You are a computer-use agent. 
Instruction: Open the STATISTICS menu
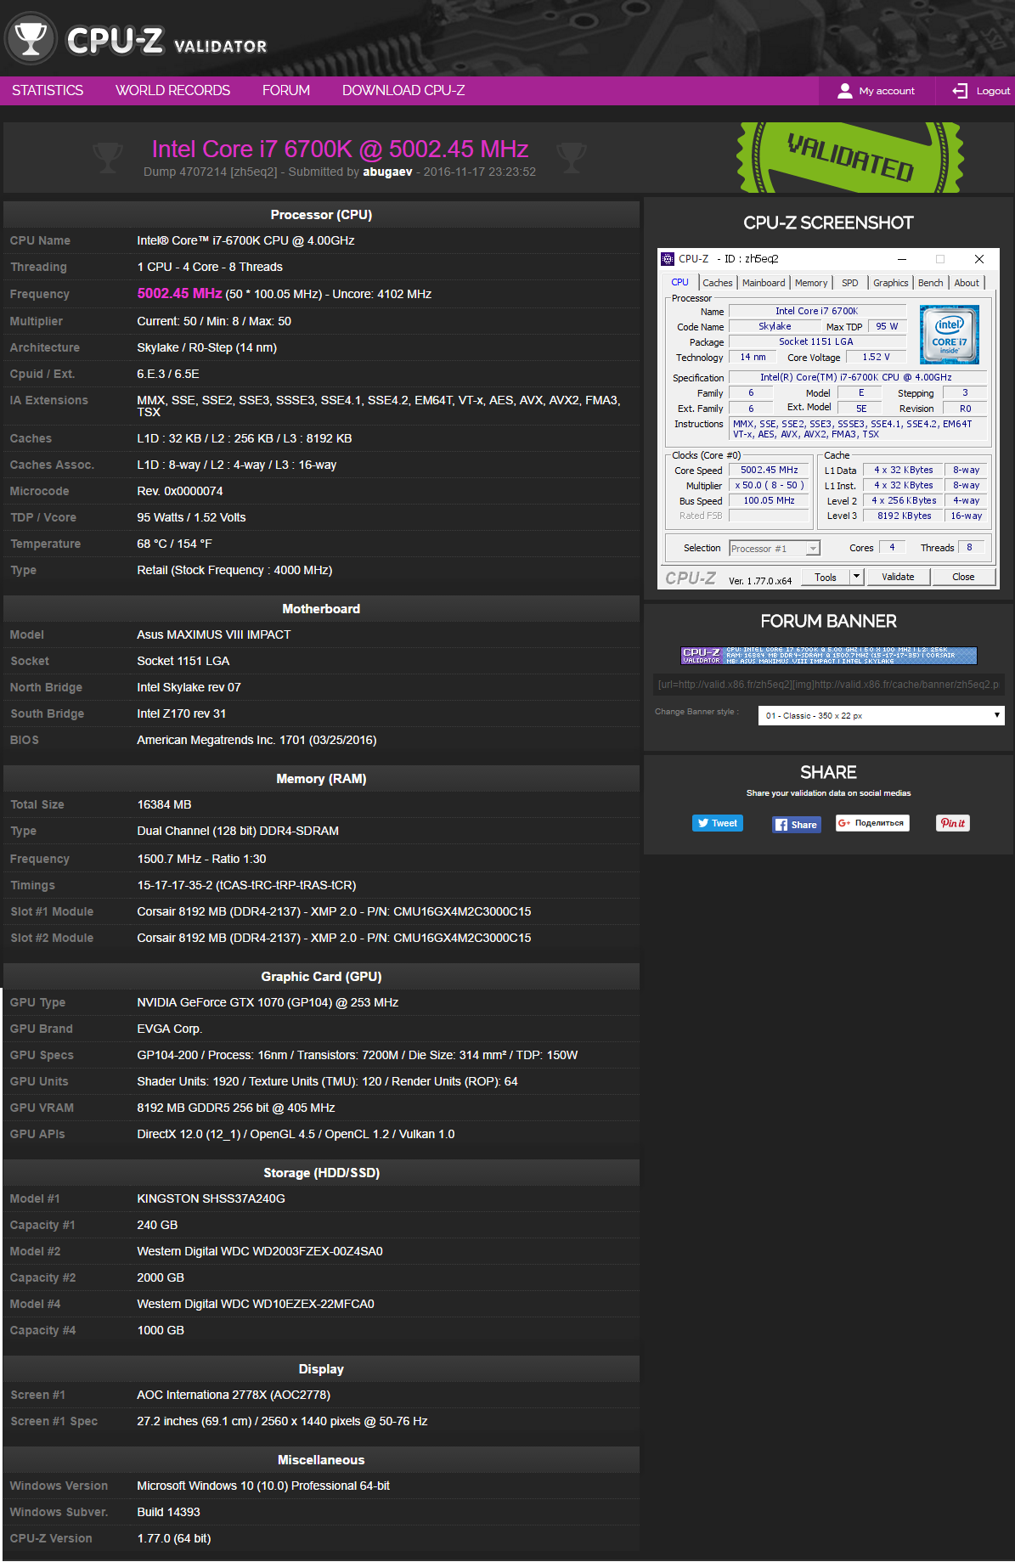coord(48,90)
